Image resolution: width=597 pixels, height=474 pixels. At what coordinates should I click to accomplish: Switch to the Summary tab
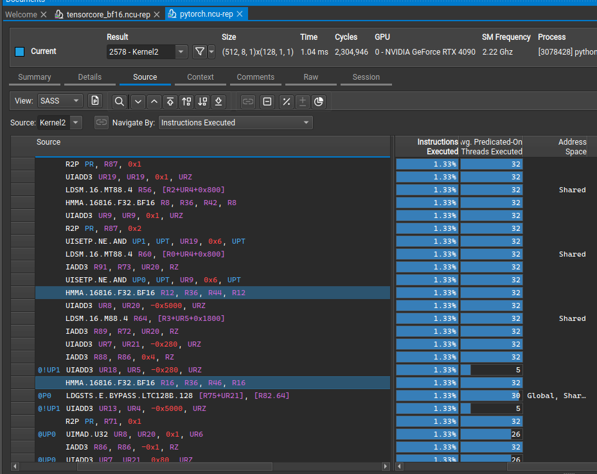pos(34,77)
